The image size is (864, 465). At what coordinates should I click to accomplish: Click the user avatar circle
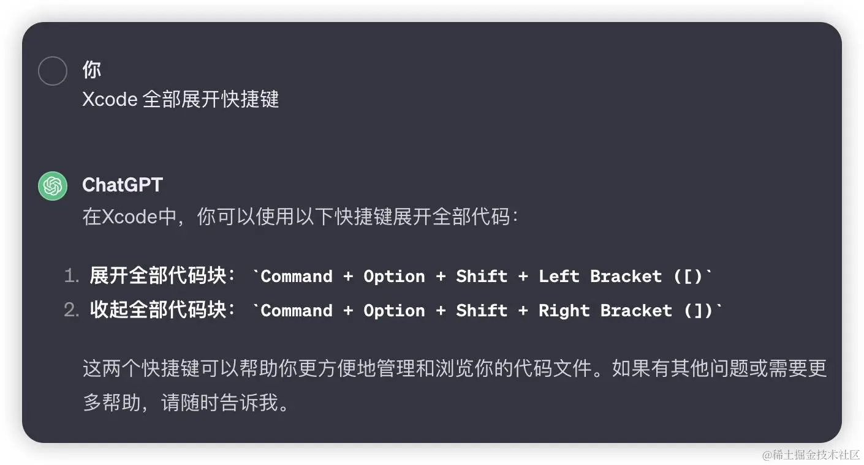(x=52, y=71)
